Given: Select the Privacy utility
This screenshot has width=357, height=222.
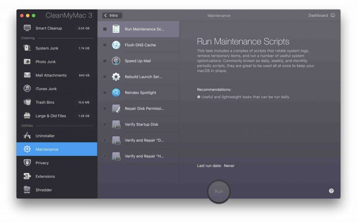Looking at the screenshot, I should [57, 163].
